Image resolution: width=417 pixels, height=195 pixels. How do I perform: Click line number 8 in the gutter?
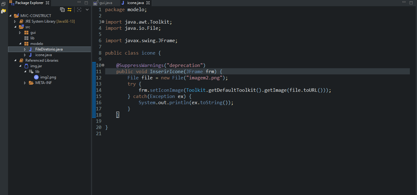(x=100, y=53)
